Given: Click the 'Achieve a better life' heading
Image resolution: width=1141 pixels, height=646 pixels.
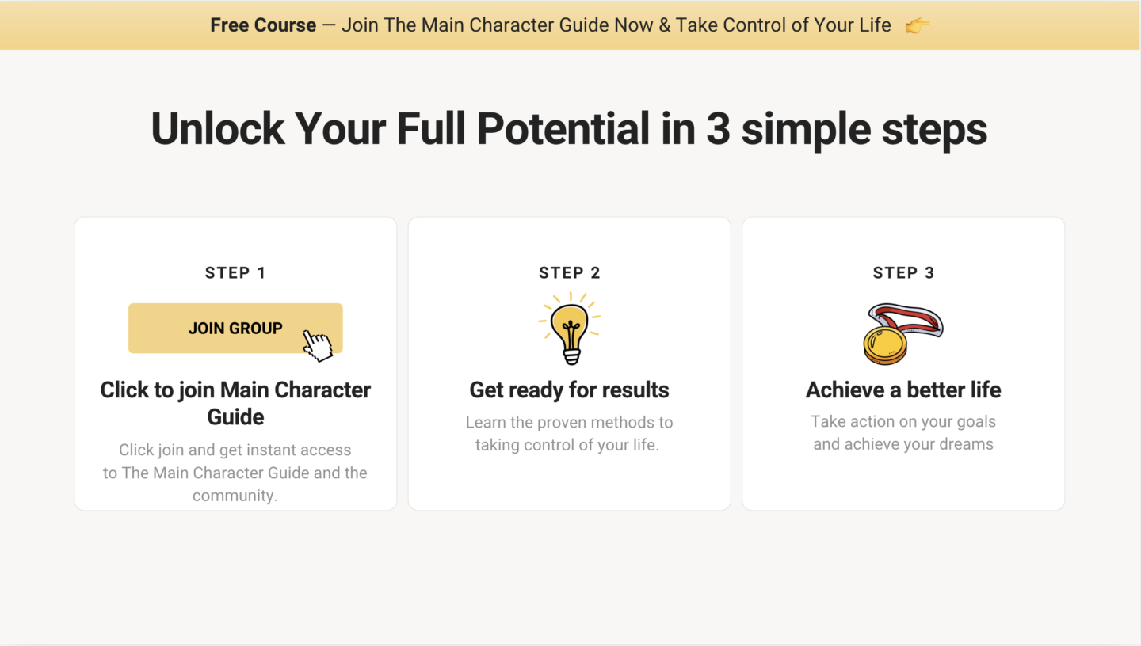Looking at the screenshot, I should [x=903, y=389].
